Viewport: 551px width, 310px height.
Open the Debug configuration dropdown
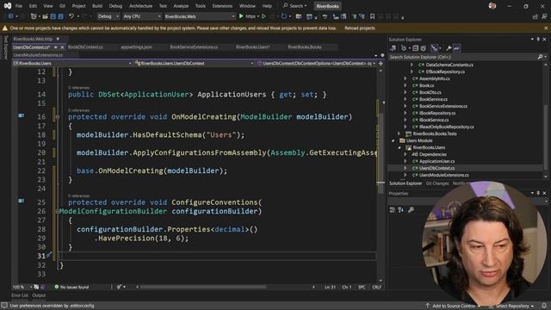click(108, 16)
